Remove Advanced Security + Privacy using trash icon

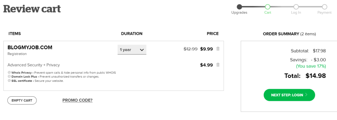pyautogui.click(x=218, y=65)
